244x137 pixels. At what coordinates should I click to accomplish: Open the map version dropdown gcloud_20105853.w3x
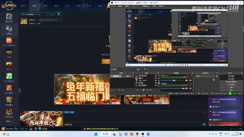coord(50,20)
